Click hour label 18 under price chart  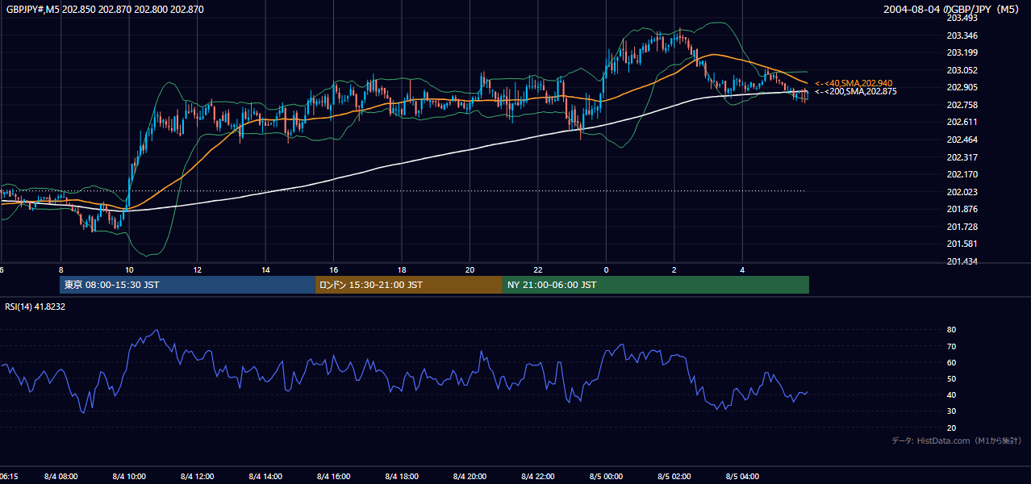[x=402, y=270]
